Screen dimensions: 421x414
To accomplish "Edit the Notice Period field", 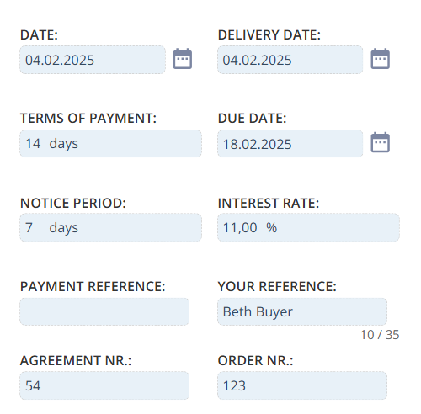I will point(110,227).
